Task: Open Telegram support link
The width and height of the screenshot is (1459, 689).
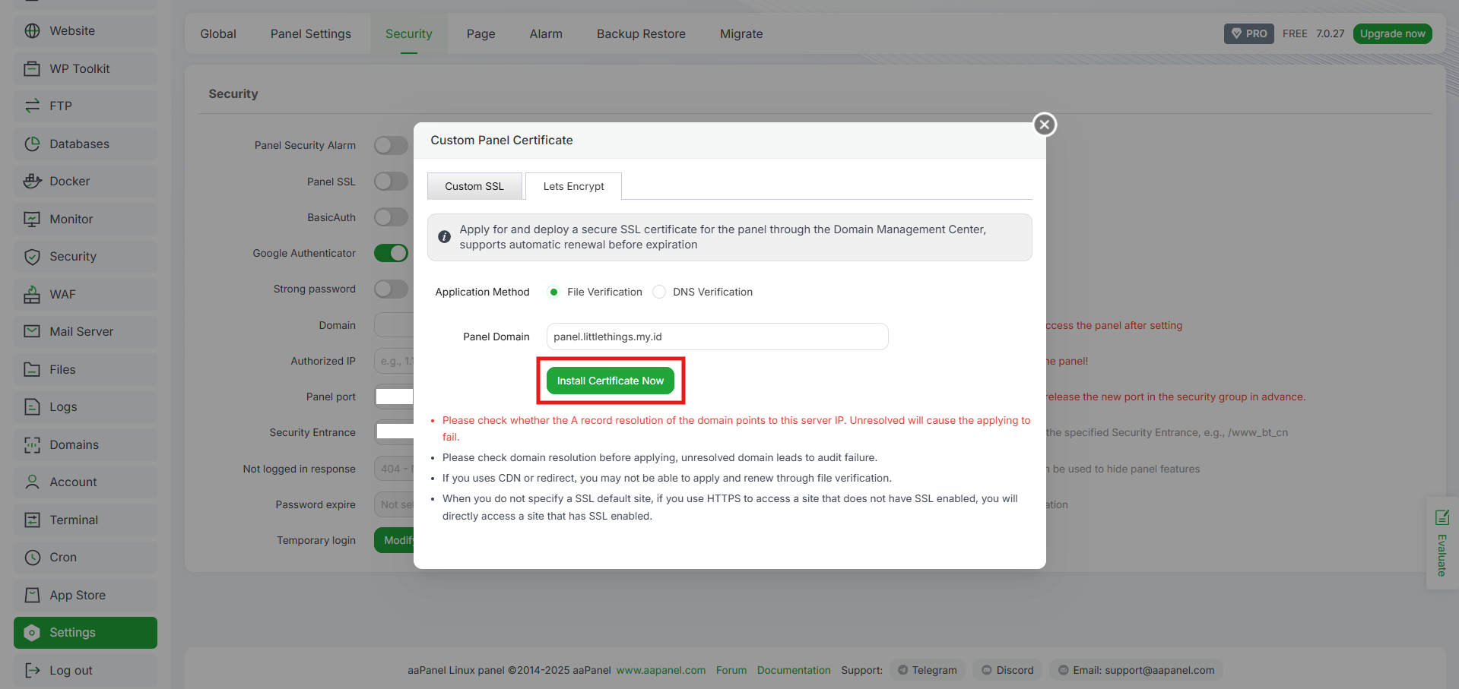Action: click(927, 670)
